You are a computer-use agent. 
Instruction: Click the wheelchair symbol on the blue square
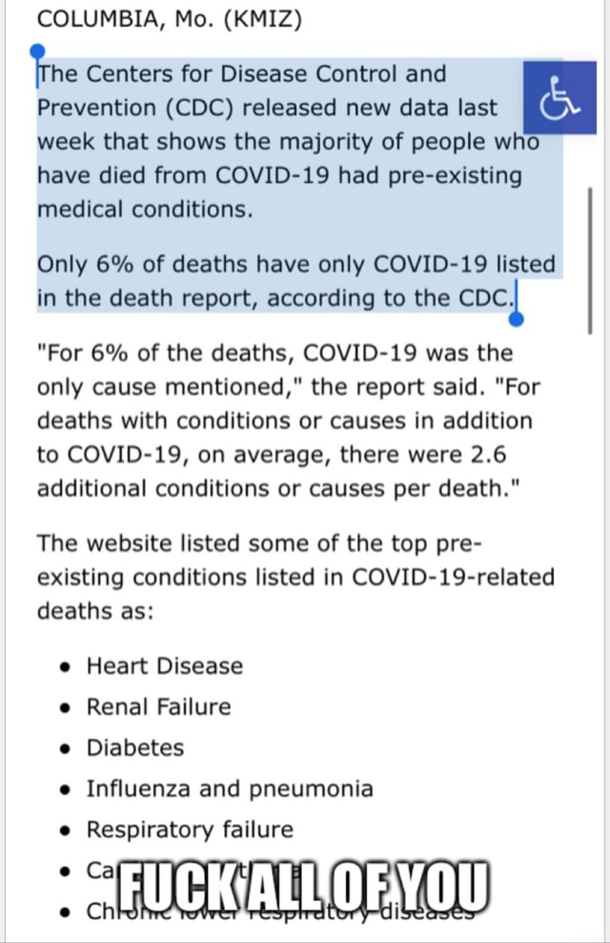[559, 96]
